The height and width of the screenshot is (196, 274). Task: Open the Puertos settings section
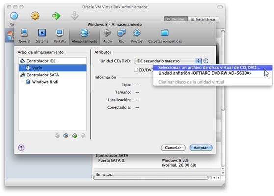coord(137,36)
